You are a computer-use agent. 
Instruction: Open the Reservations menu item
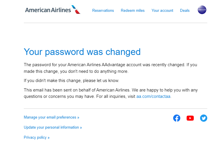[103, 11]
